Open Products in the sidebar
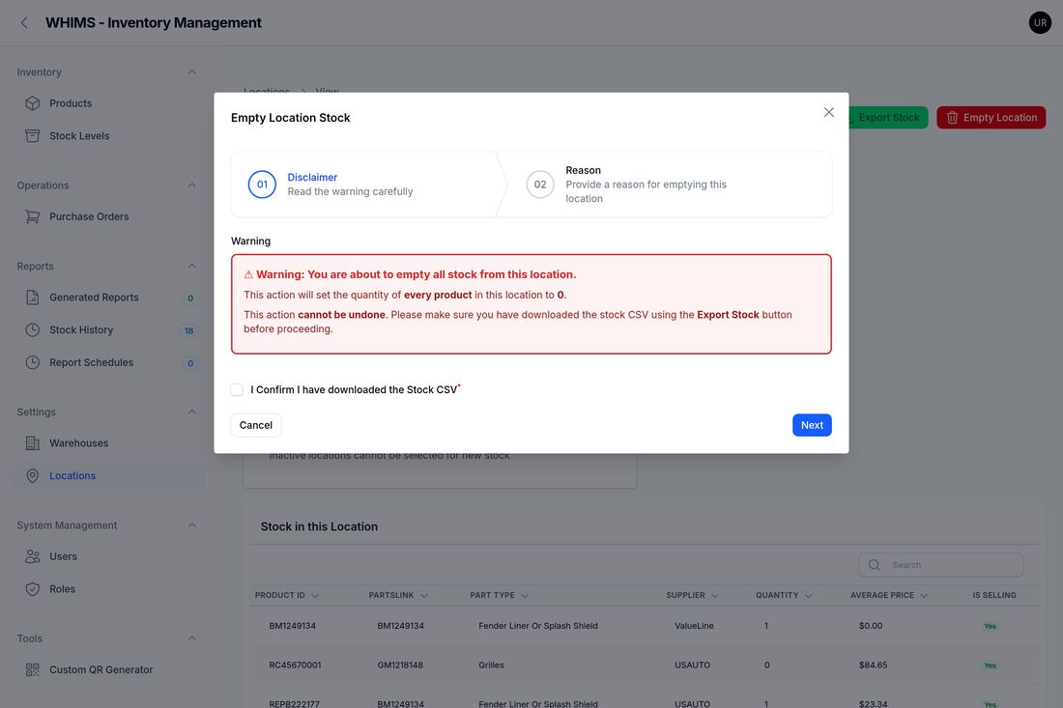 pos(108,103)
